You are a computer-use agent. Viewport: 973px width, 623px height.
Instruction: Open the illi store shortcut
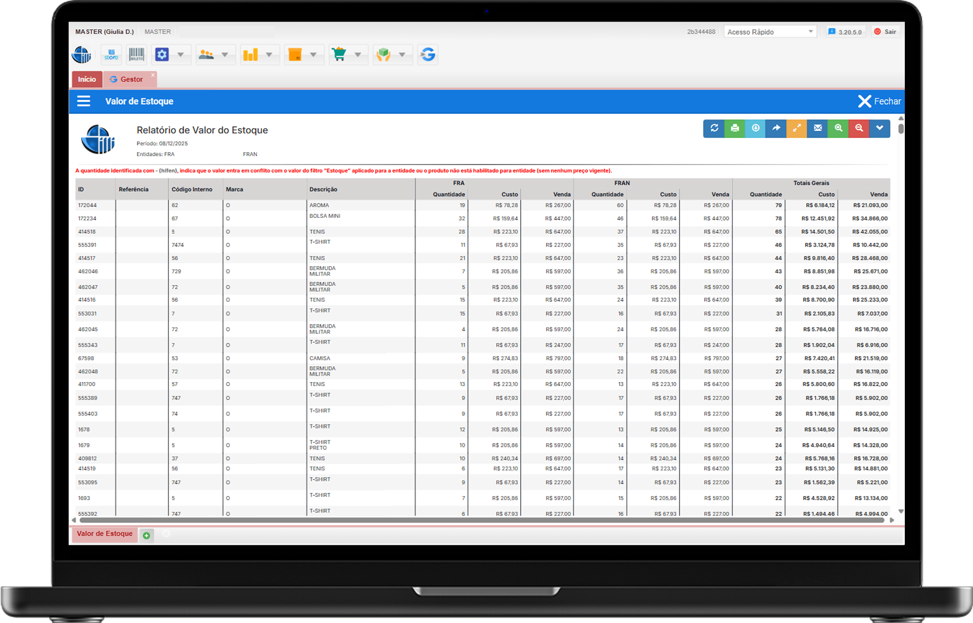point(111,55)
